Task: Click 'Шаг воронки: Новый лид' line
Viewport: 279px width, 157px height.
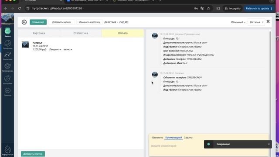Action: tap(178, 51)
